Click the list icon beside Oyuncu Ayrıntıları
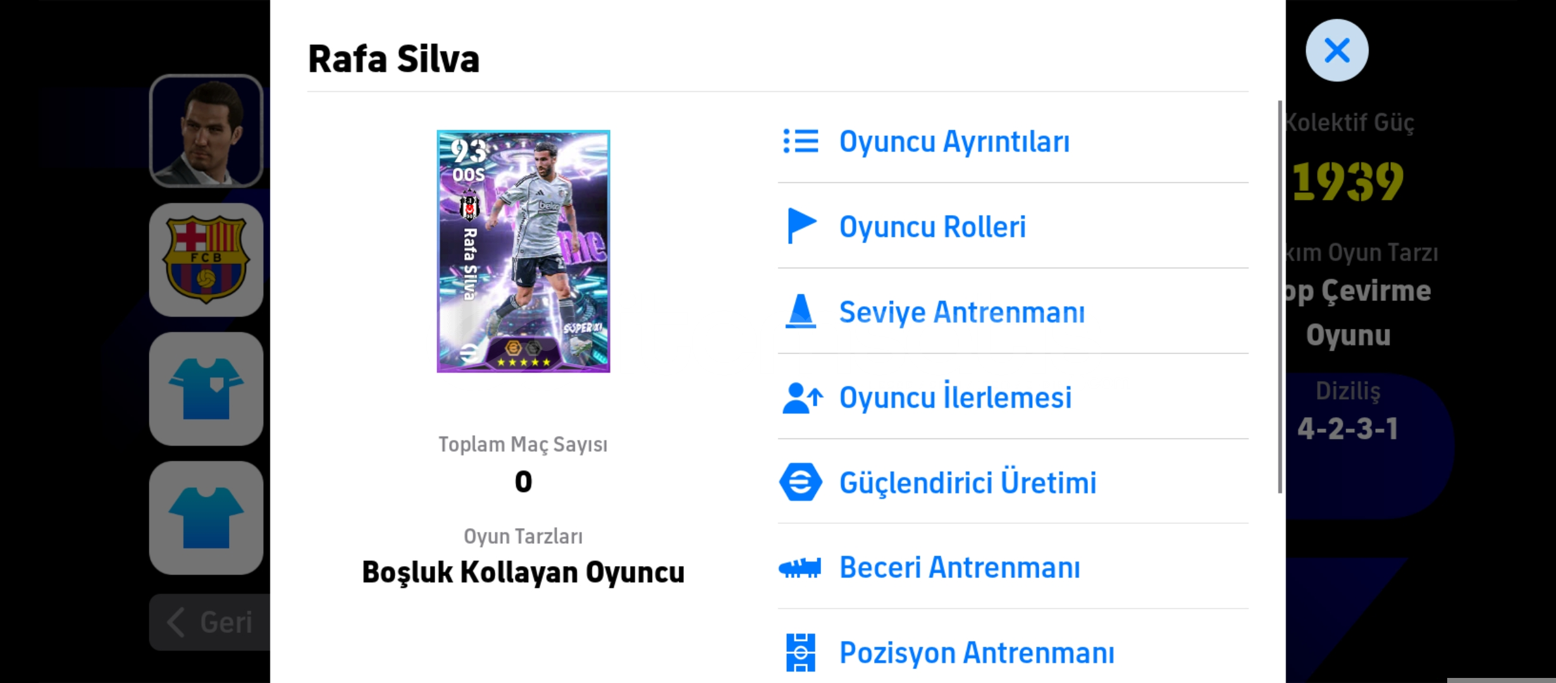The height and width of the screenshot is (683, 1556). click(x=800, y=141)
